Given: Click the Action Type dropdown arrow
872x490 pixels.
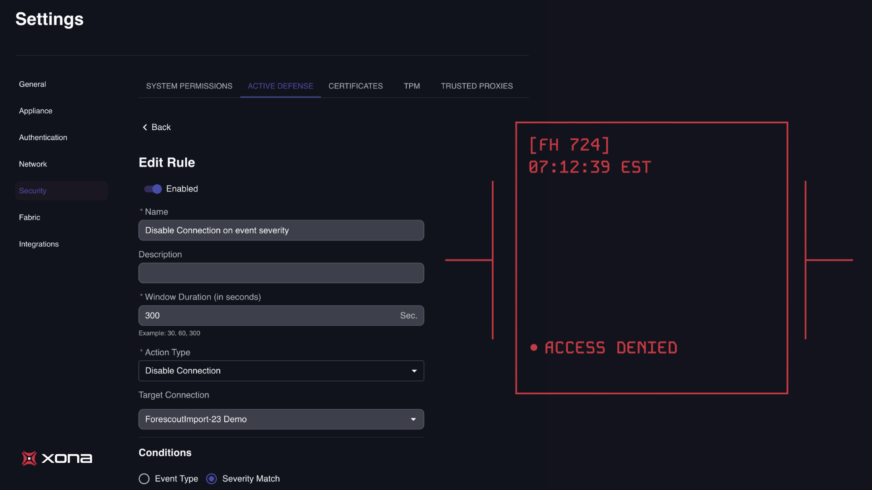Looking at the screenshot, I should click(414, 371).
